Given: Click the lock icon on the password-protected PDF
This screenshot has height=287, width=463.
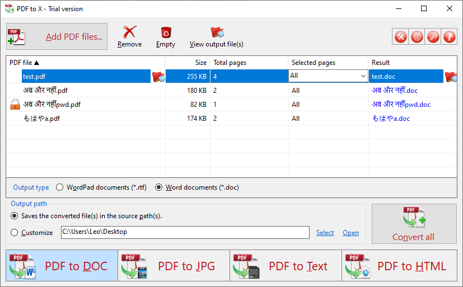Looking at the screenshot, I should (15, 104).
